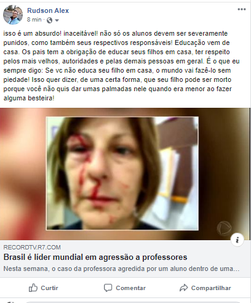
Task: Open the linked article preview image
Action: [125, 174]
